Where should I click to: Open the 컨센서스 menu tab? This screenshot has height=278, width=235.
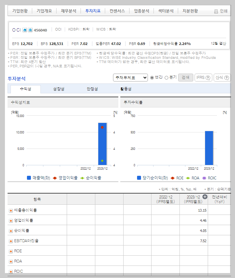click(117, 11)
